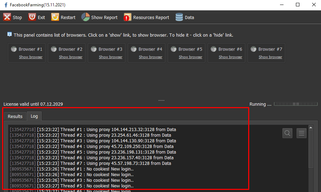This screenshot has height=192, width=321.
Task: Select log line with proxy 104.144.130.90:3128
Action: pyautogui.click(x=93, y=141)
